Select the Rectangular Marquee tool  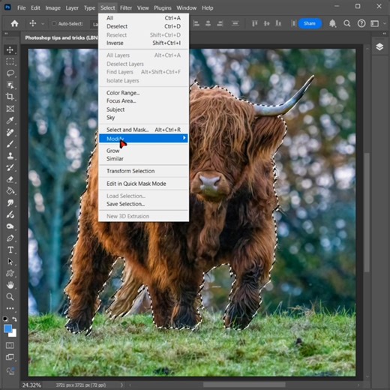click(10, 61)
